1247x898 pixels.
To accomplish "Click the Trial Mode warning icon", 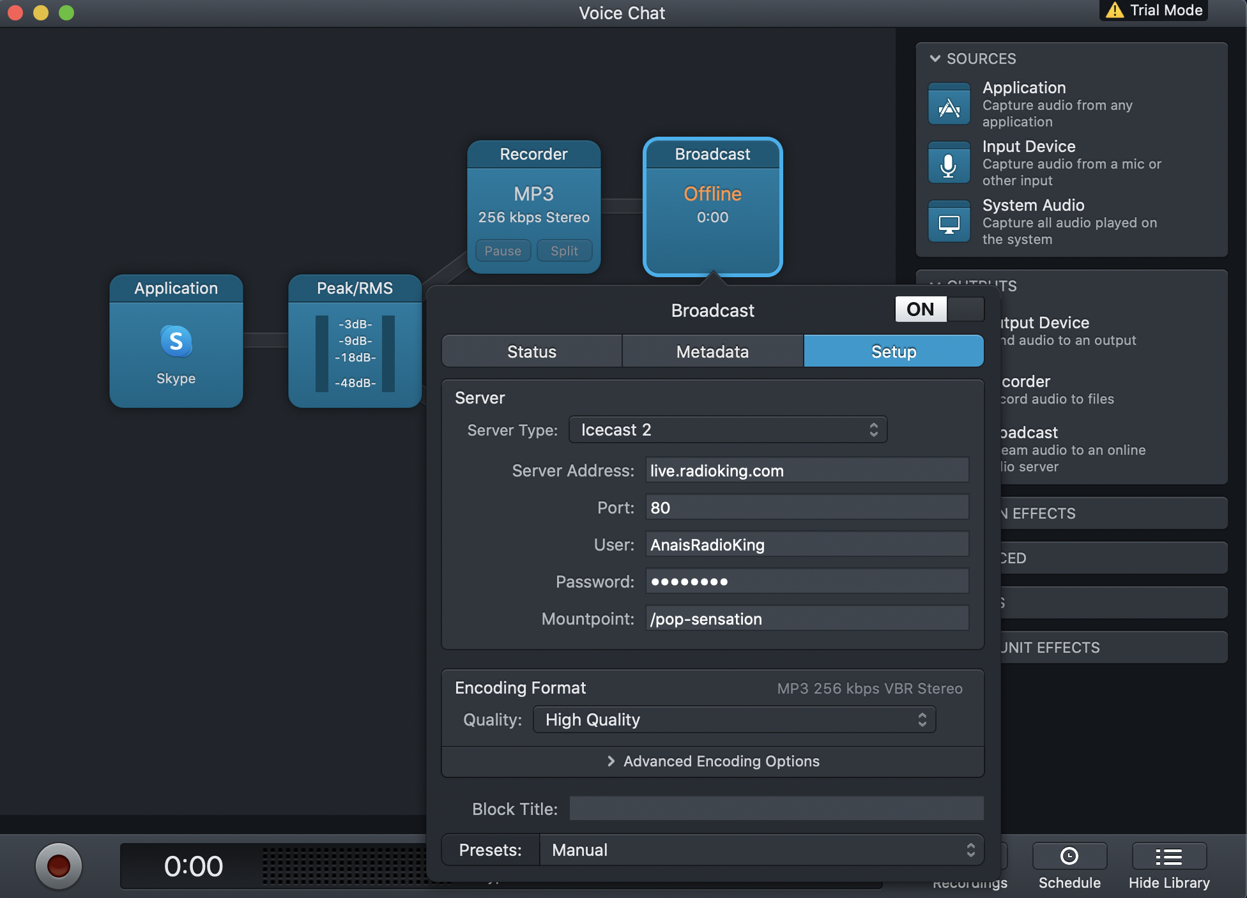I will click(x=1115, y=10).
